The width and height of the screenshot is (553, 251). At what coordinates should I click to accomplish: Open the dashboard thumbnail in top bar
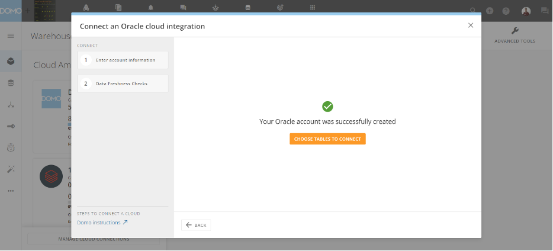(x=44, y=11)
